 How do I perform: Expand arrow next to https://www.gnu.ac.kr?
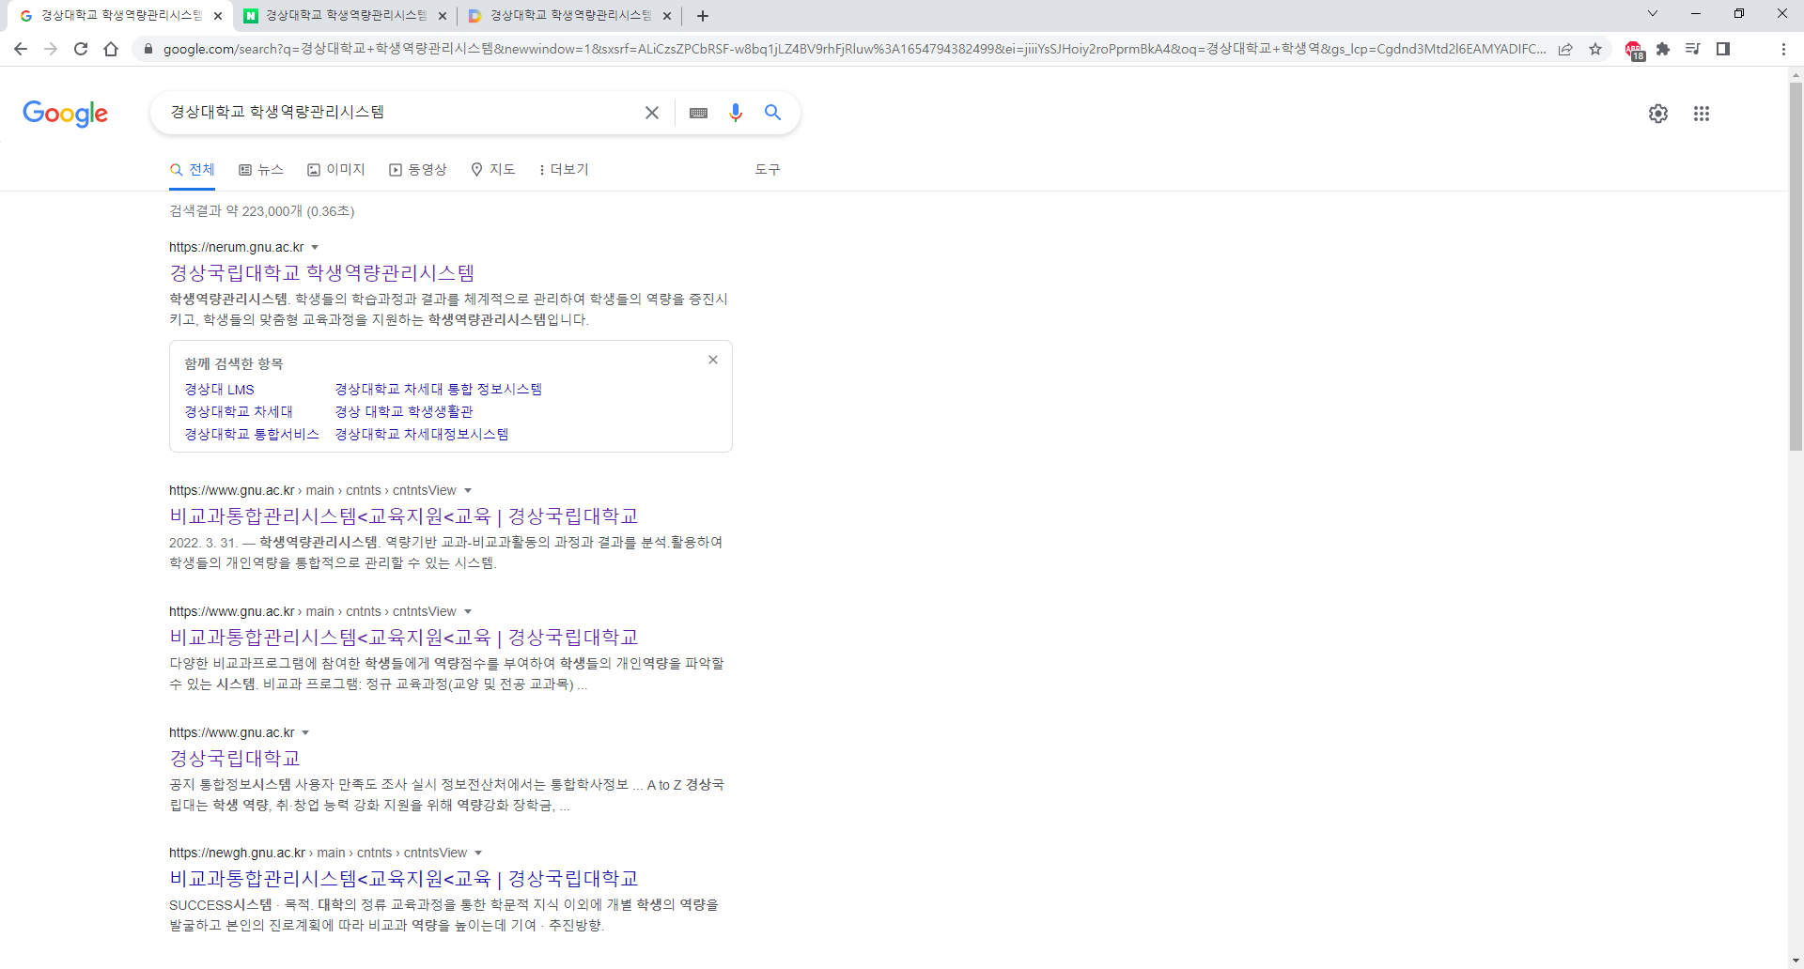pos(305,733)
